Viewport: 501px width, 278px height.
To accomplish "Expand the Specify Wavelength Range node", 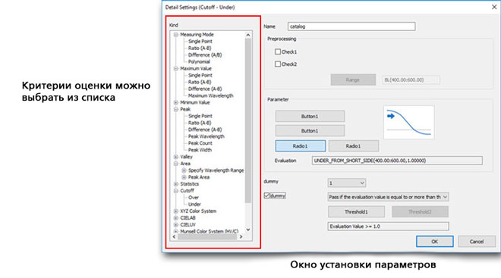I will click(184, 170).
